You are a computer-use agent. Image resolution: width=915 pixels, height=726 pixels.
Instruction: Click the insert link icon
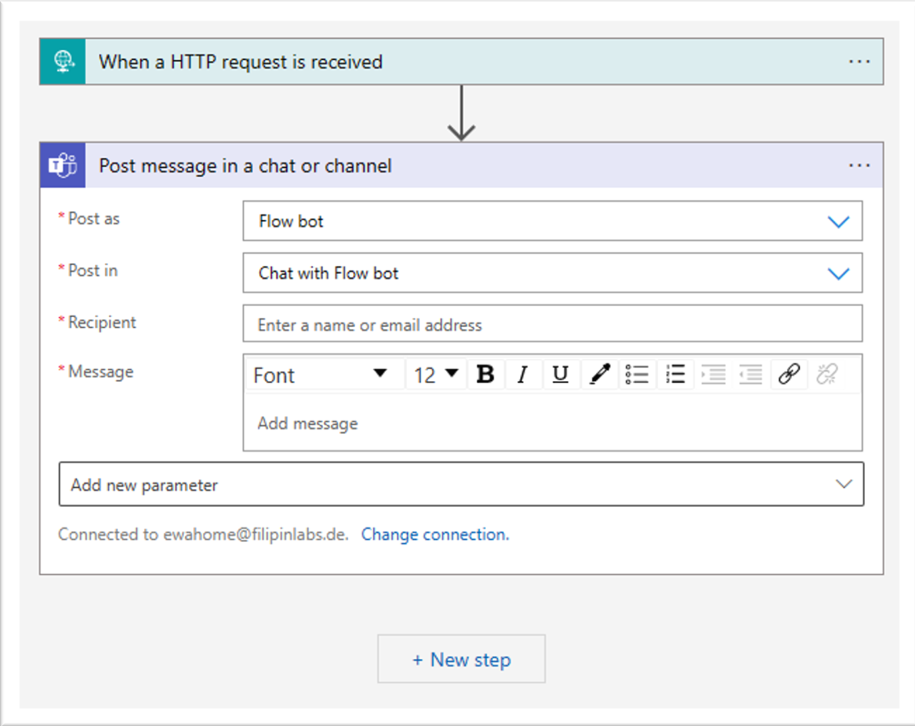789,375
